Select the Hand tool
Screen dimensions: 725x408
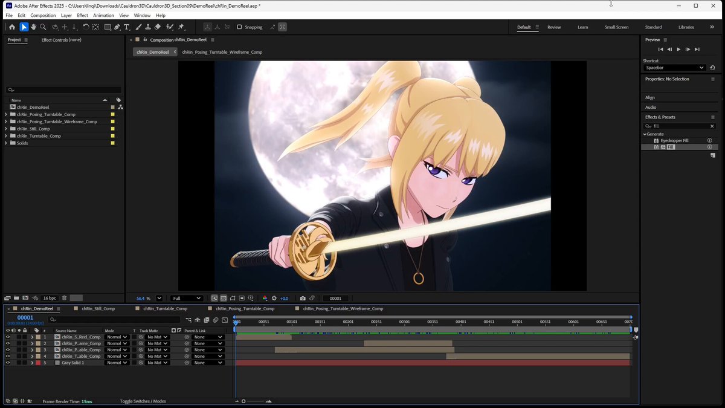(33, 27)
